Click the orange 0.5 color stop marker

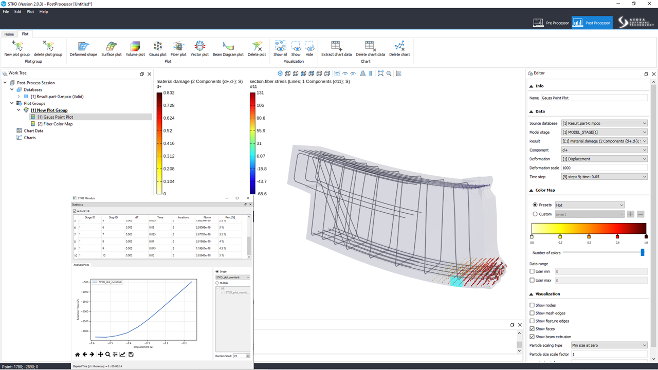point(589,237)
